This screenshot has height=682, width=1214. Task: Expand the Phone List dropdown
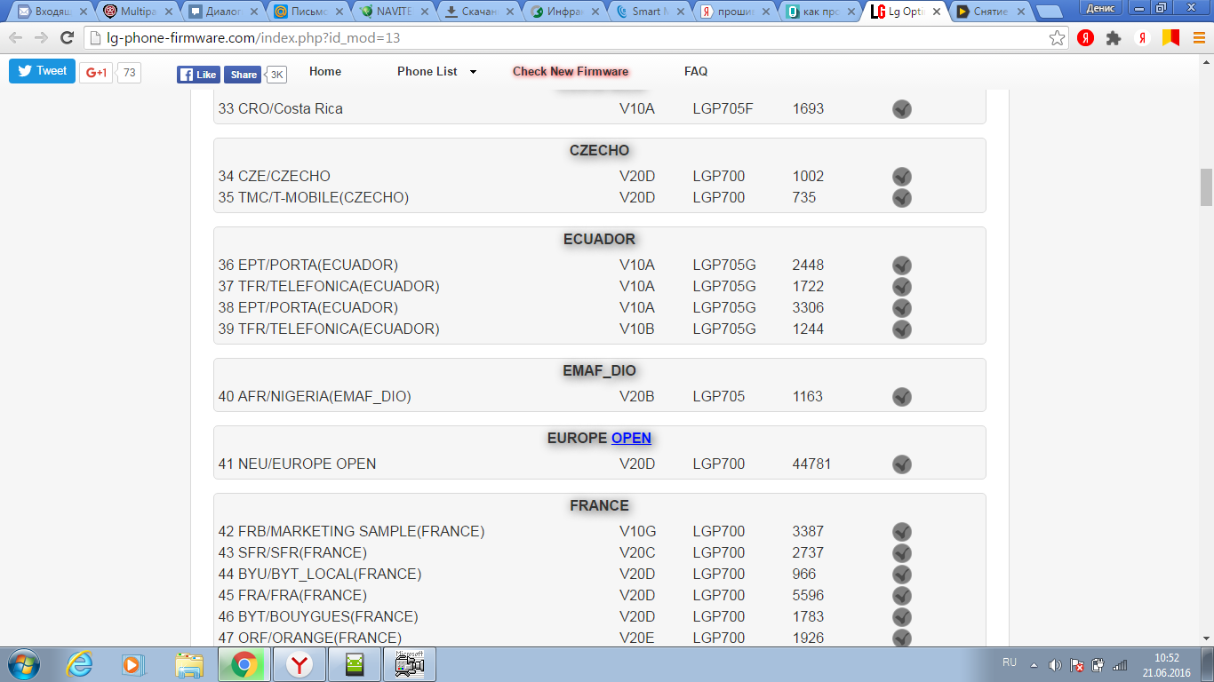(436, 71)
